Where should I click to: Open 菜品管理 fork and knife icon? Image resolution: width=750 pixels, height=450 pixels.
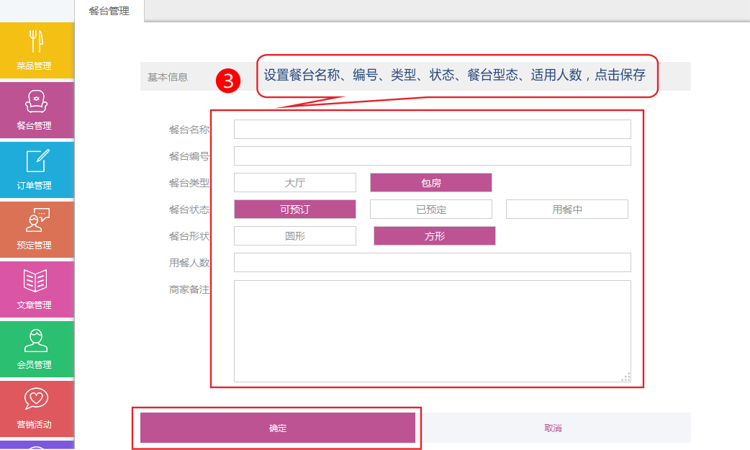coord(36,42)
